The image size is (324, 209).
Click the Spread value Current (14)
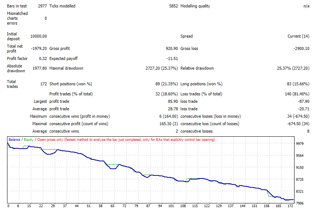[298, 37]
